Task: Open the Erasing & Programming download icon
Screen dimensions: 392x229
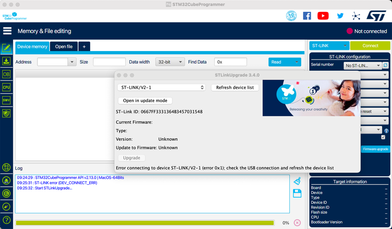Action: 6,61
